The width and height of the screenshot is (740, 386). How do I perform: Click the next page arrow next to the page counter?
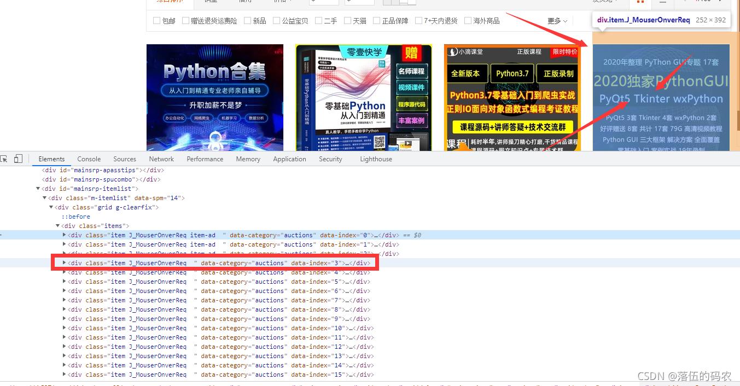(720, 2)
